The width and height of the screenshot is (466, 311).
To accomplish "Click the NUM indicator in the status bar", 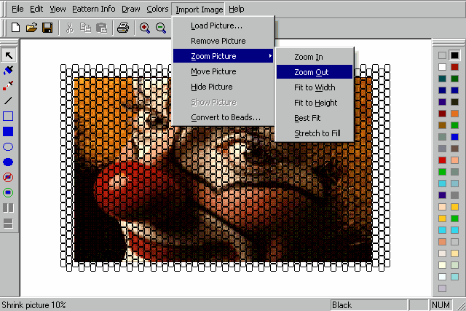I will (441, 305).
